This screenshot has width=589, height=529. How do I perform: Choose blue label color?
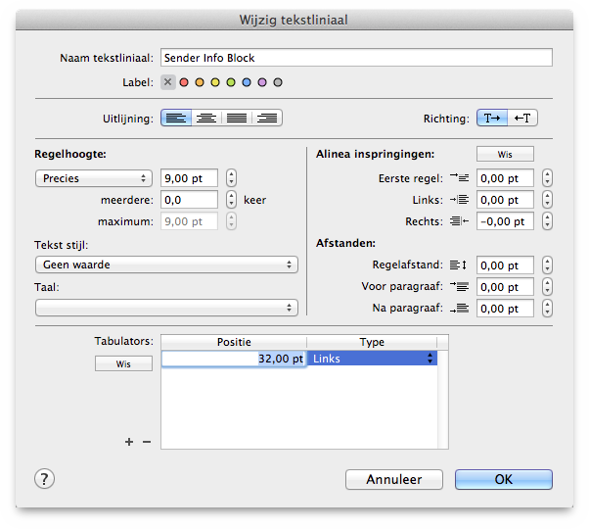(247, 82)
